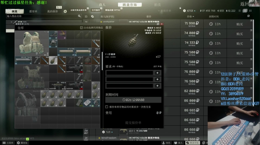Switch to the Wishlist tab
Image resolution: width=260 pixels, height=145 pixels.
33,11
